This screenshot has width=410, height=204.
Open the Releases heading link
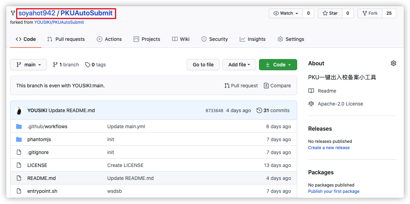pyautogui.click(x=320, y=129)
